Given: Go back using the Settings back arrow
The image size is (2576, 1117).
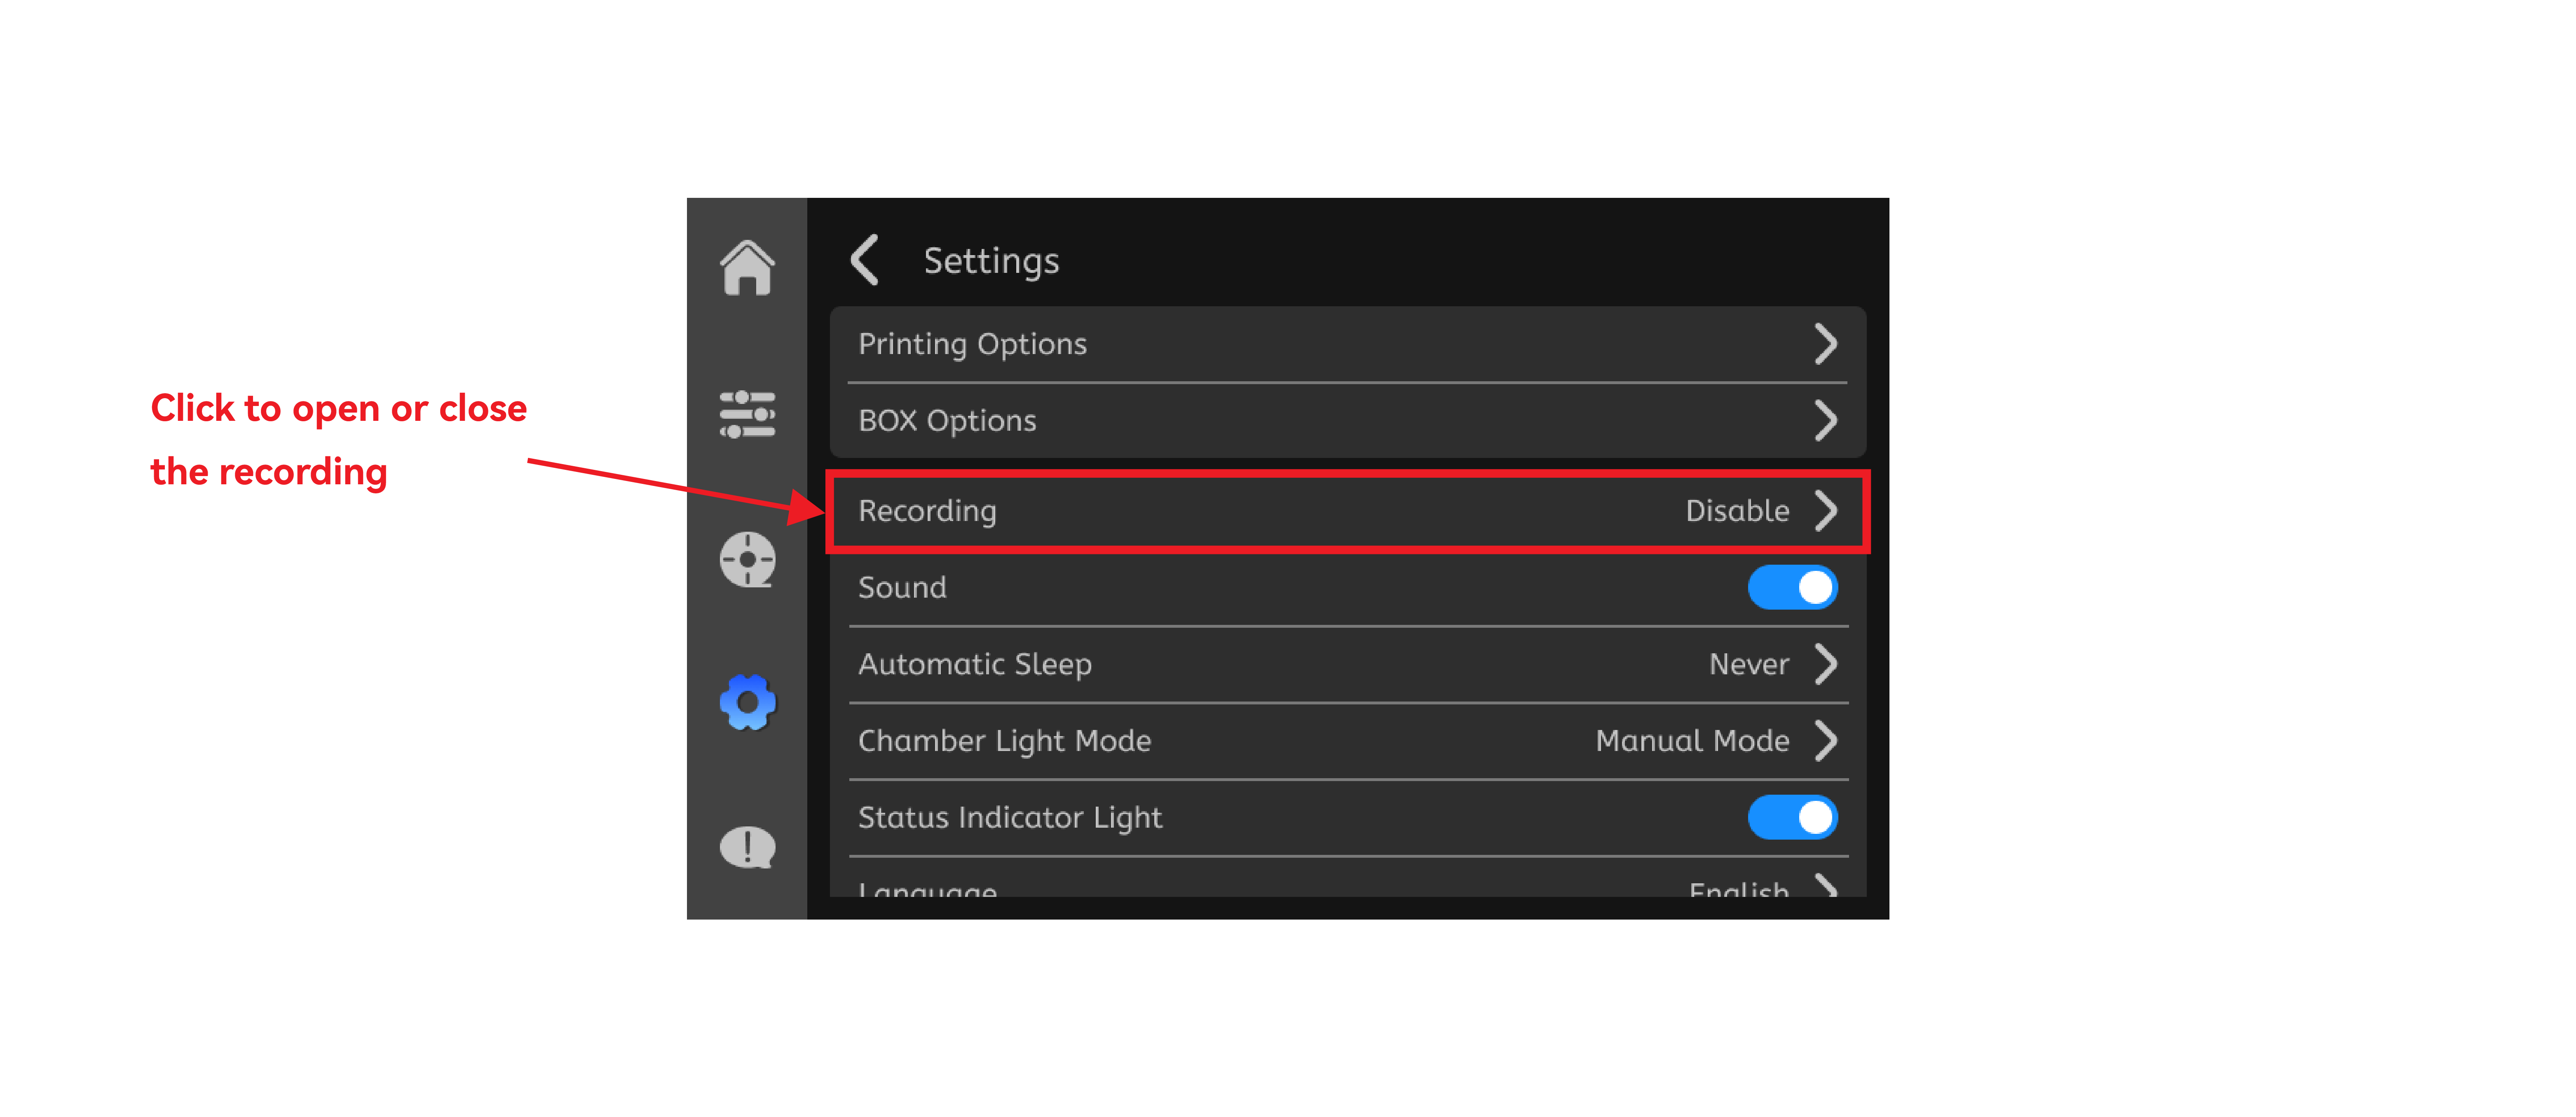Looking at the screenshot, I should (865, 260).
